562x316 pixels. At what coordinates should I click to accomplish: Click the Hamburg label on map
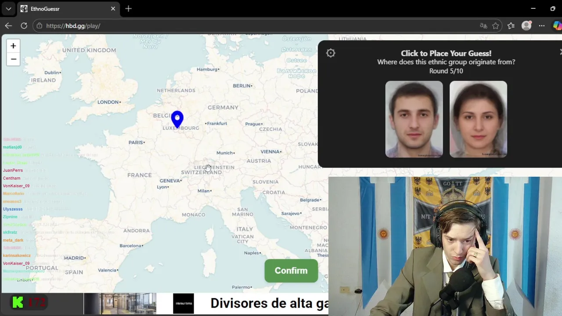tap(207, 69)
